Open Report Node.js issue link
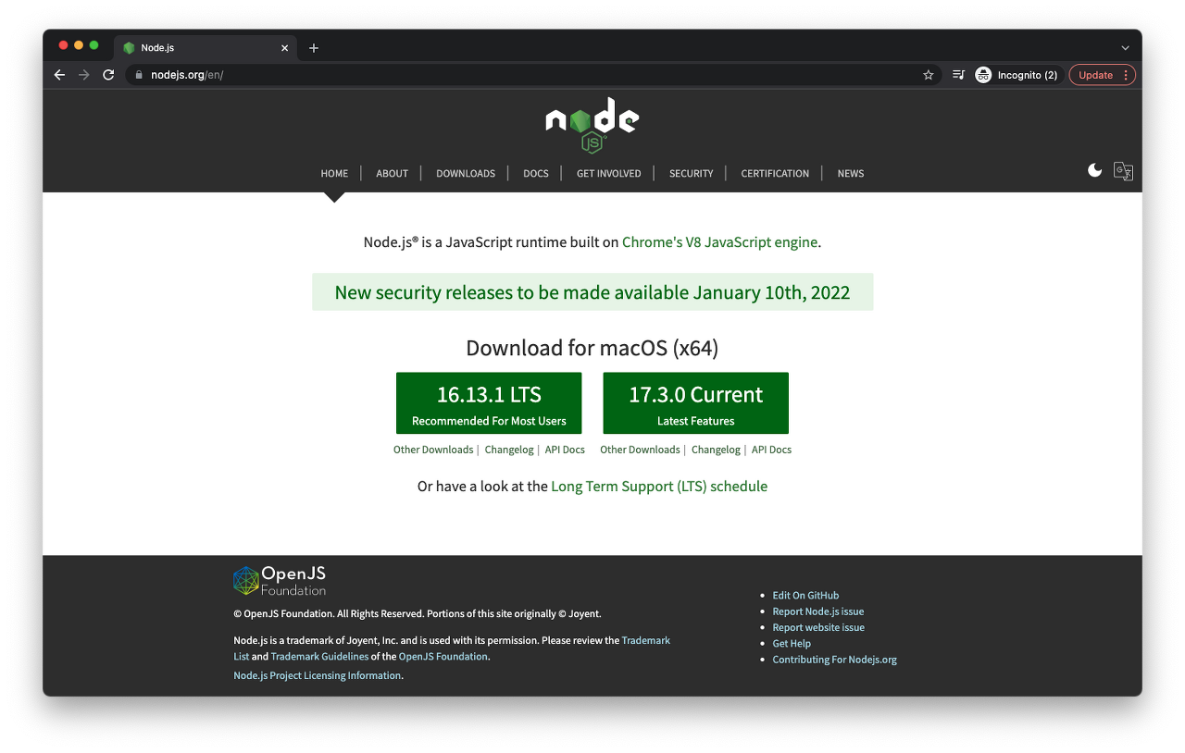1185x753 pixels. coord(818,611)
